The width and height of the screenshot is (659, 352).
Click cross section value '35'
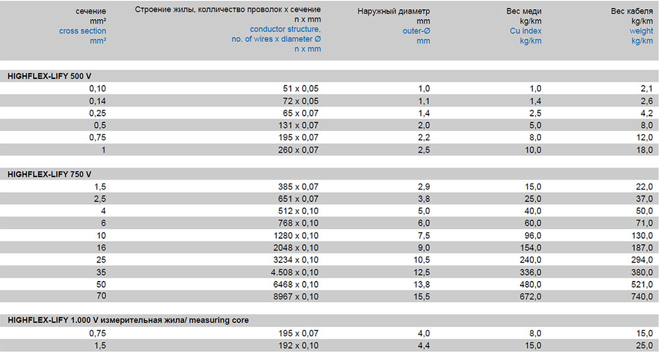coord(101,272)
